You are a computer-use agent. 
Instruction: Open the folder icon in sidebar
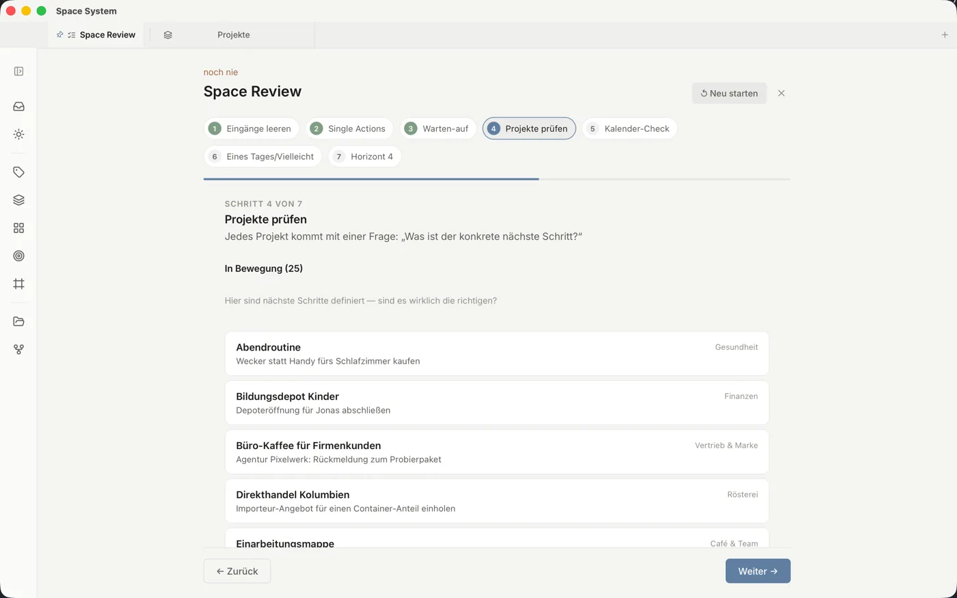tap(18, 321)
